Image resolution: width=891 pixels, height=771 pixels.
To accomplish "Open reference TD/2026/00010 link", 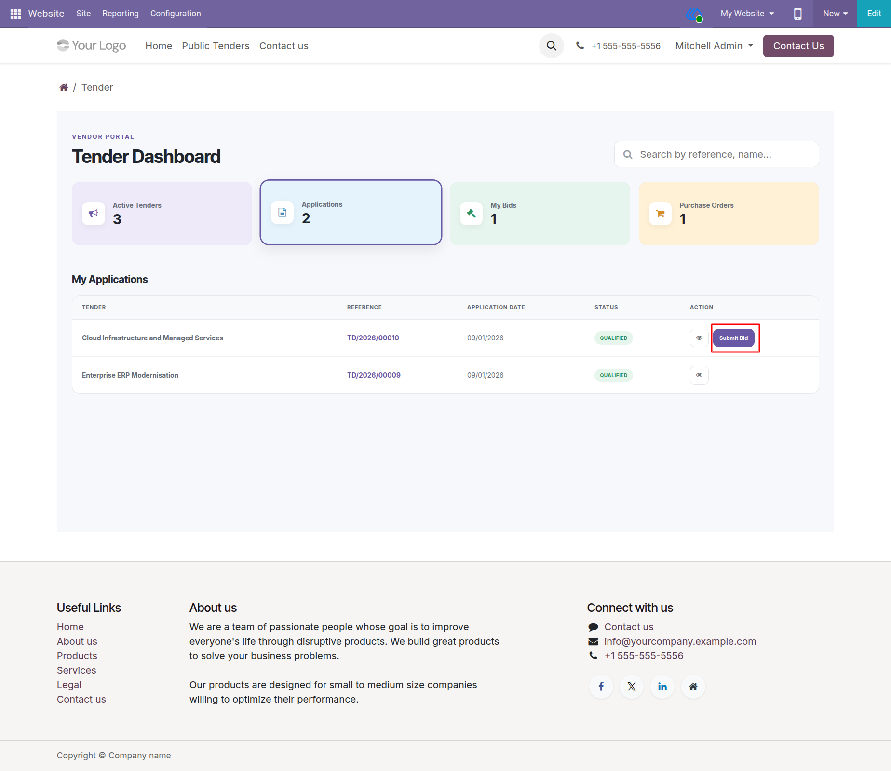I will (373, 338).
